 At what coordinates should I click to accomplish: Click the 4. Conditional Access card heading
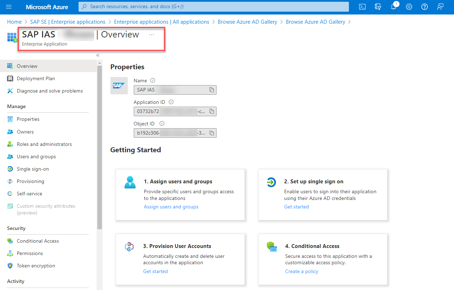point(312,246)
